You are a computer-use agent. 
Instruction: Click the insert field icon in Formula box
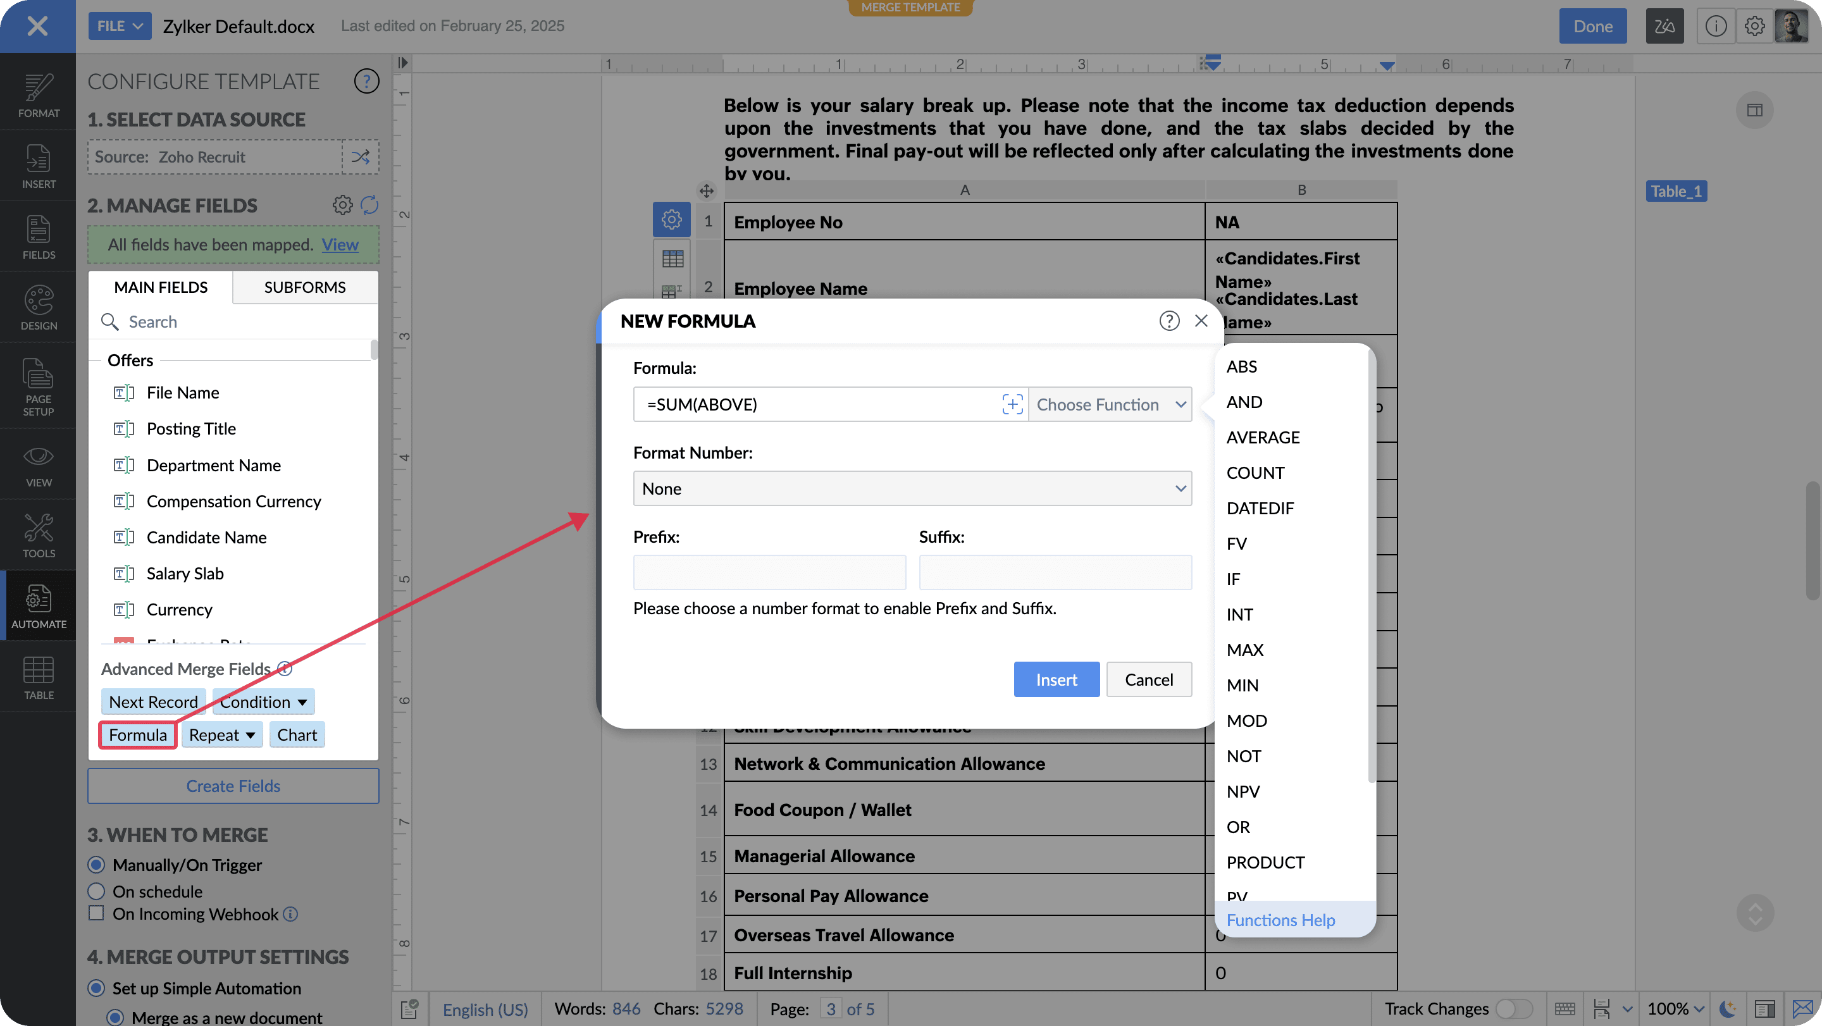[x=1012, y=404]
